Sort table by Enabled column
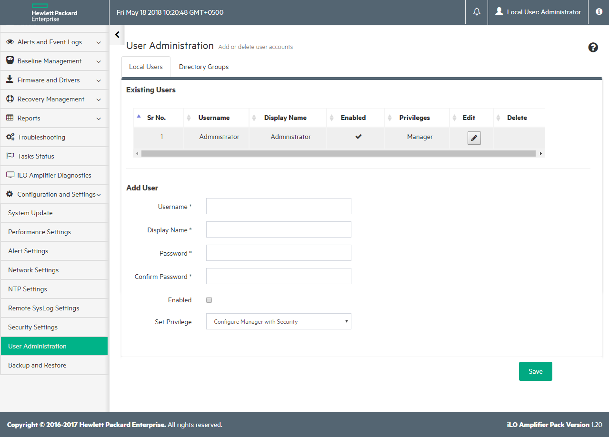 click(x=353, y=118)
